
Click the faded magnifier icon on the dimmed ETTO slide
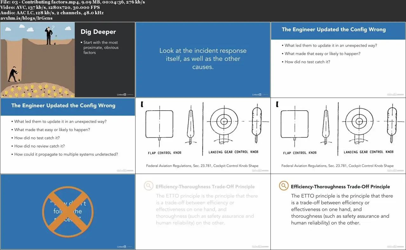pos(148,186)
